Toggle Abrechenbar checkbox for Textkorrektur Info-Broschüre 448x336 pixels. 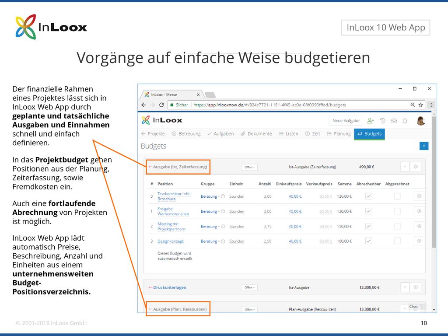coord(368,196)
